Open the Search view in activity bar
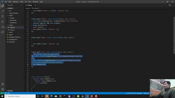 (x=2, y=11)
